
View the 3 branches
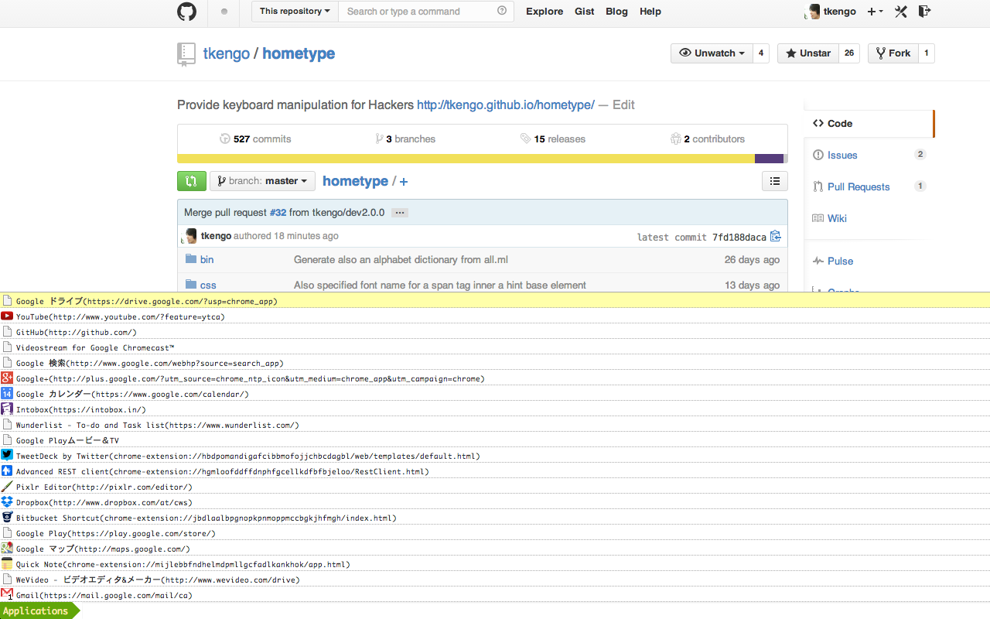pos(405,139)
